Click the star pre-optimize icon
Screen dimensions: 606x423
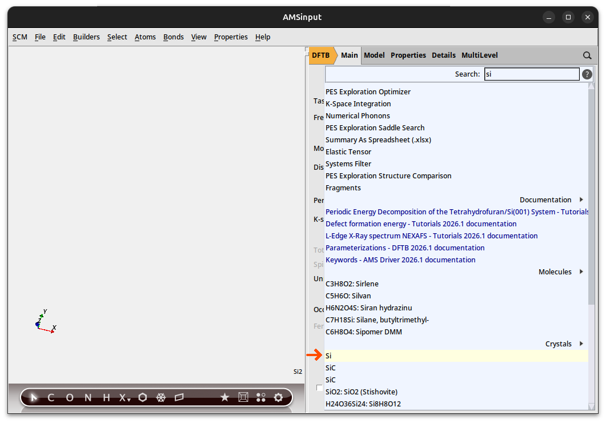(224, 398)
